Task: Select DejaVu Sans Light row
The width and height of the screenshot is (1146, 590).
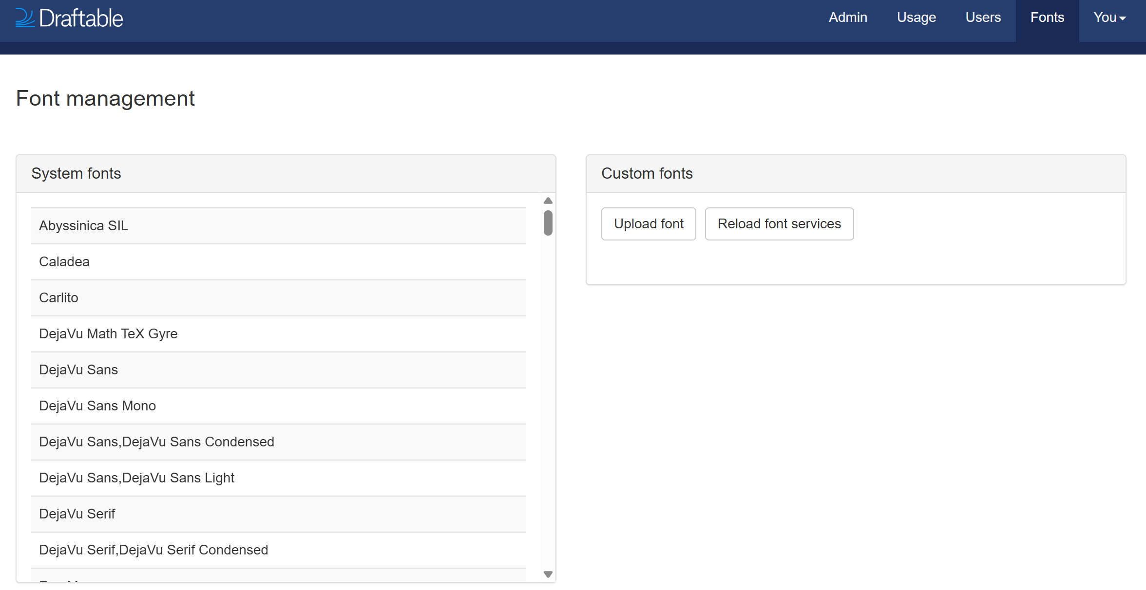Action: pos(279,478)
